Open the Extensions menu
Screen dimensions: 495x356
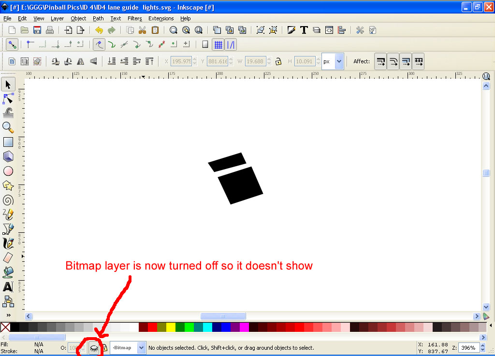pyautogui.click(x=161, y=18)
